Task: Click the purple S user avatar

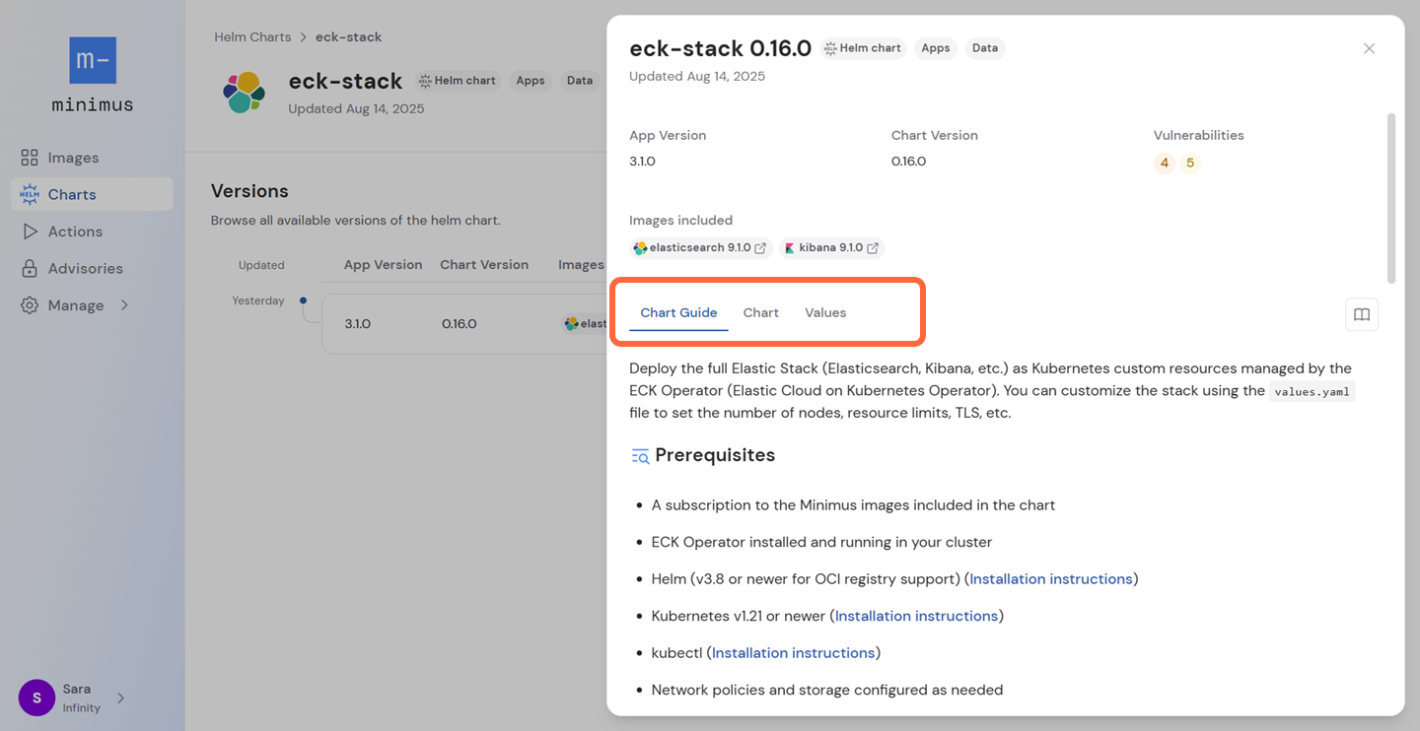Action: [36, 698]
